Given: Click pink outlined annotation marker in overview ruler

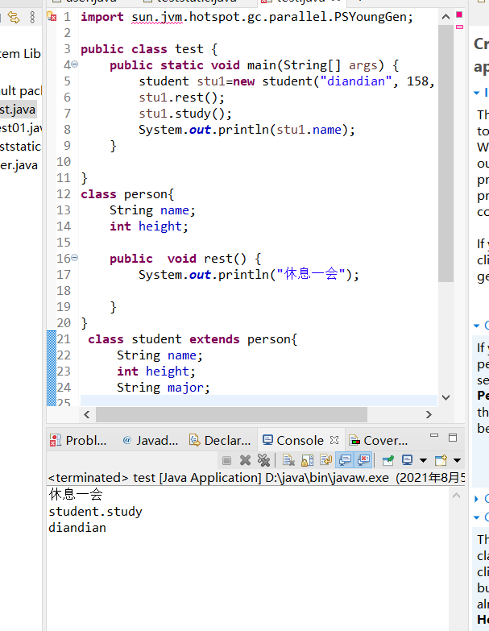Looking at the screenshot, I should pos(459,27).
